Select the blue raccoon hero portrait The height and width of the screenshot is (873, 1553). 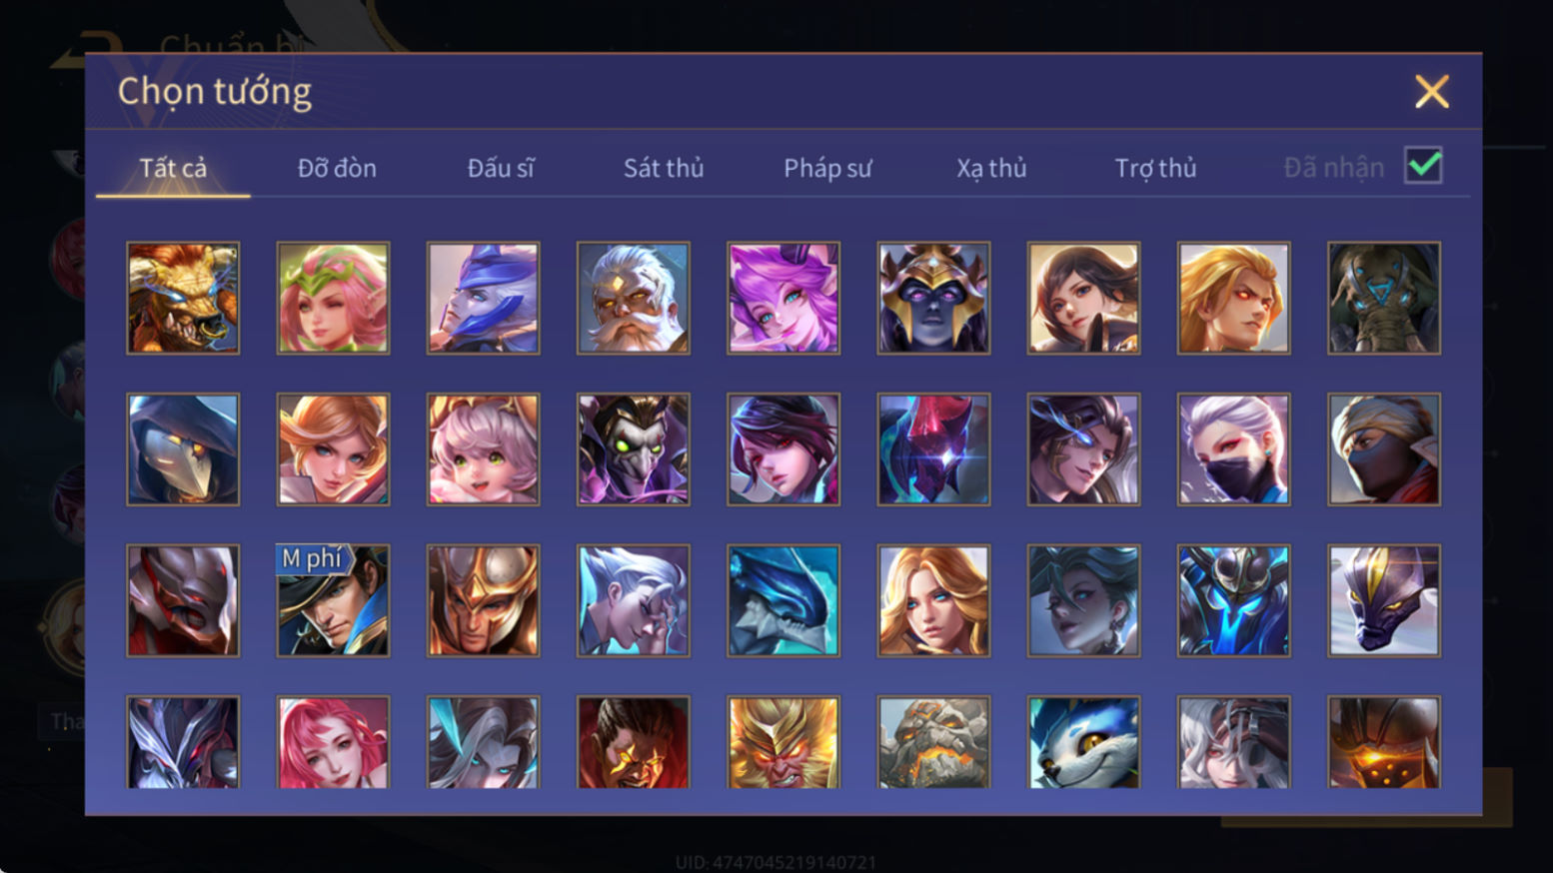tap(1083, 742)
